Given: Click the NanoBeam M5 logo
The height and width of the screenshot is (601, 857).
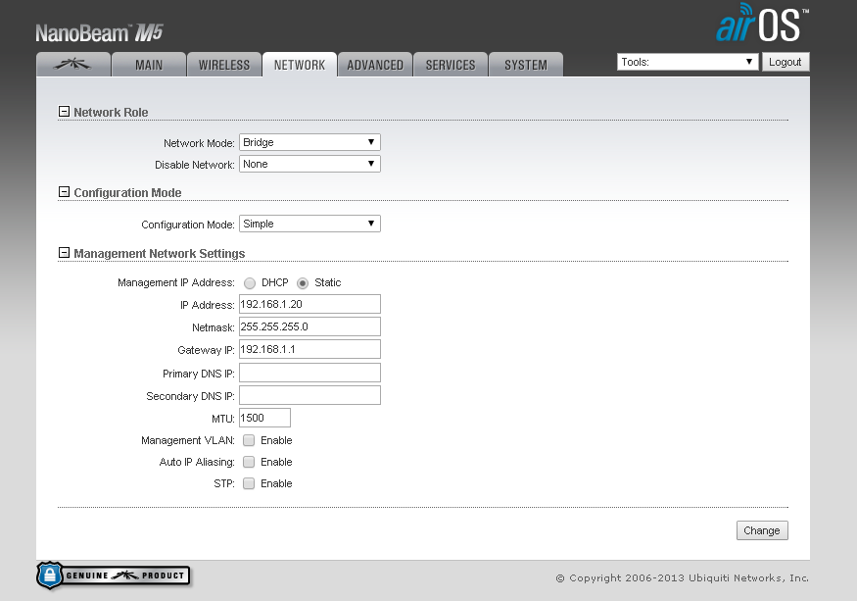Looking at the screenshot, I should (x=100, y=32).
